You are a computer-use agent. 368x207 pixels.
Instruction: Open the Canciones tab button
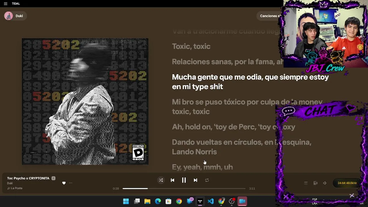click(x=270, y=16)
